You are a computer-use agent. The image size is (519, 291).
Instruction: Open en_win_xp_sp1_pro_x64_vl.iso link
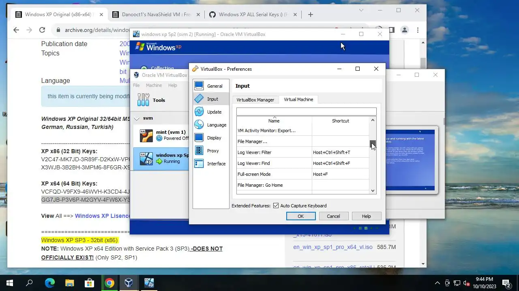coord(333,247)
